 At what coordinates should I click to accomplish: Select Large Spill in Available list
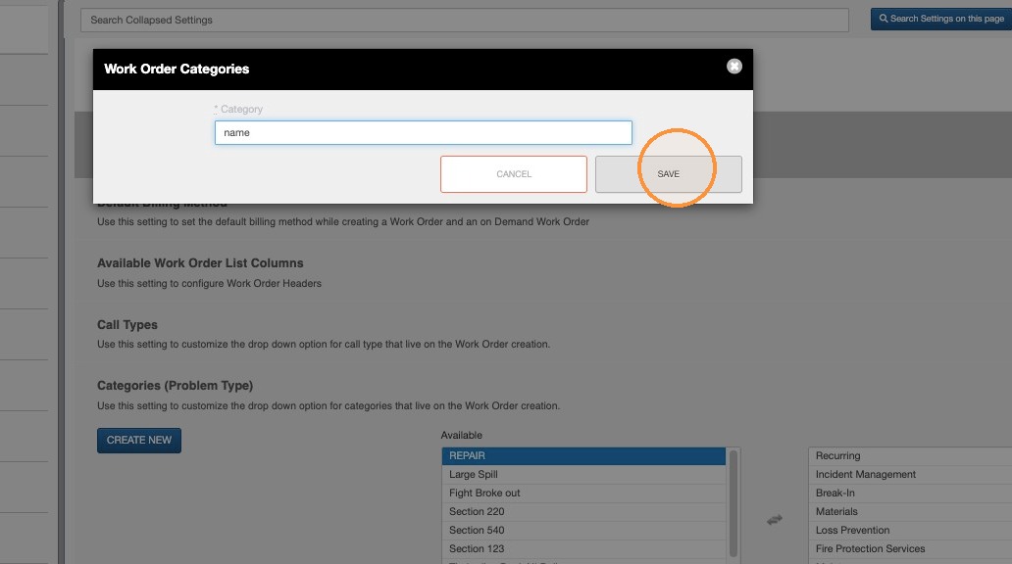tap(583, 474)
